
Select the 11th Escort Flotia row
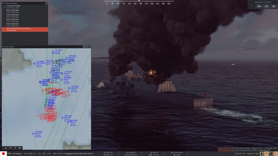tap(25, 7)
